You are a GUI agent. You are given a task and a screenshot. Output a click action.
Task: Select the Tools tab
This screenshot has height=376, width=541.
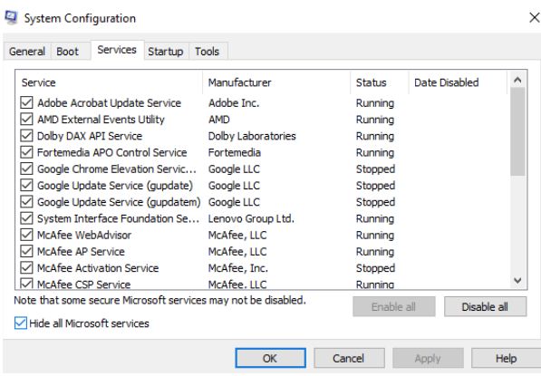click(207, 52)
